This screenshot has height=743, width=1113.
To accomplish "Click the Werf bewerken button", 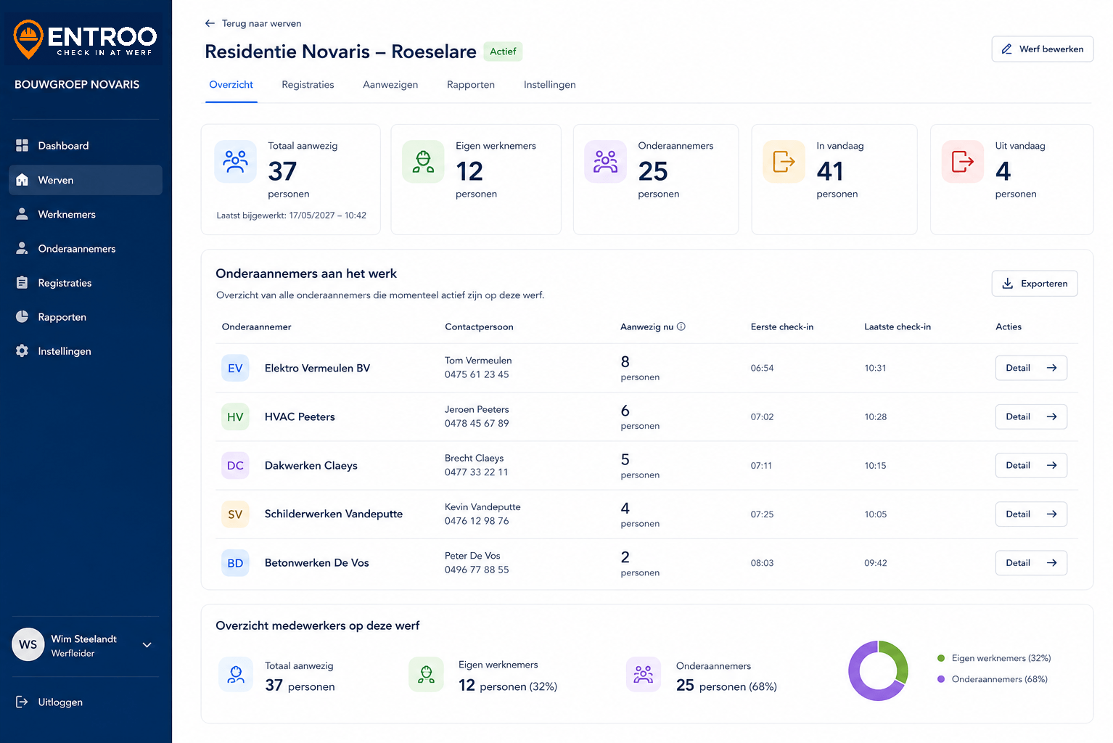I will pos(1043,49).
